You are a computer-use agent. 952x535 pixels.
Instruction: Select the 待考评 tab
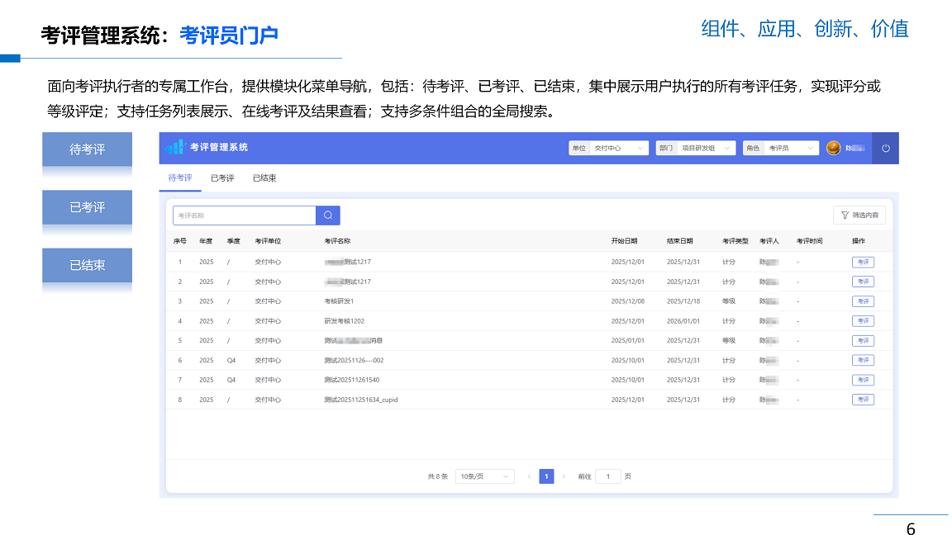pyautogui.click(x=180, y=178)
